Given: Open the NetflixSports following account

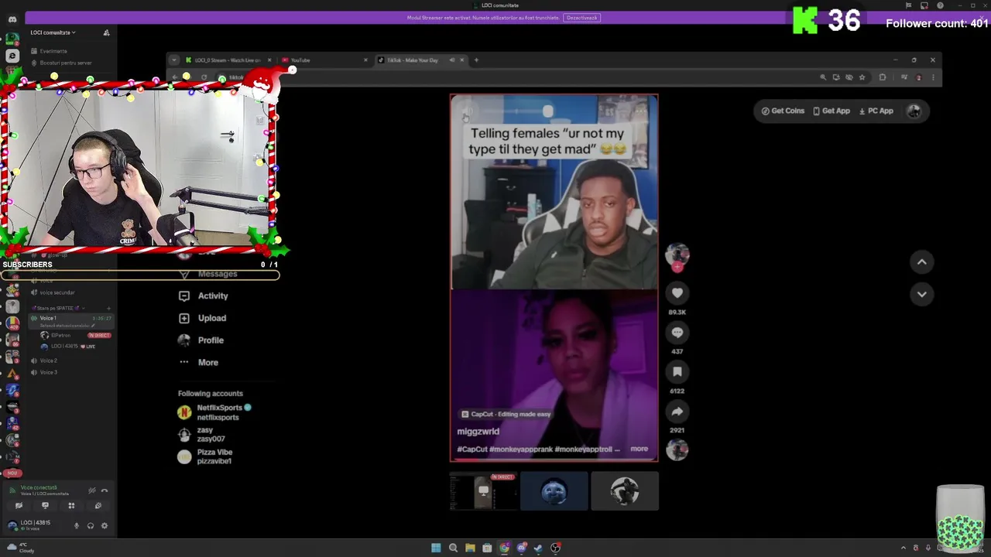Looking at the screenshot, I should coord(214,412).
